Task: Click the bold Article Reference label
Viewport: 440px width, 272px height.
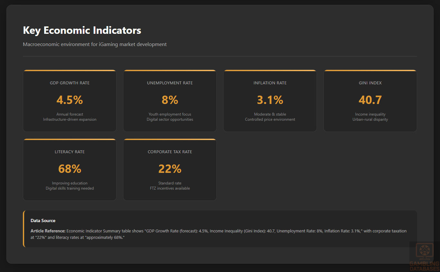Action: (x=48, y=231)
